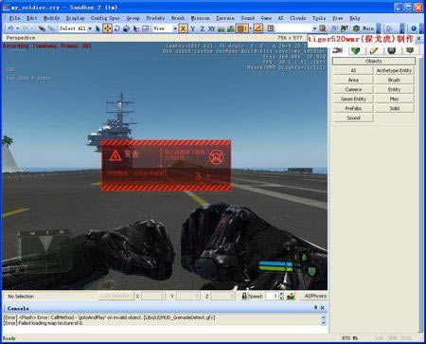Image resolution: width=426 pixels, height=344 pixels.
Task: Expand the View coordinate system dropdown
Action: (x=175, y=28)
